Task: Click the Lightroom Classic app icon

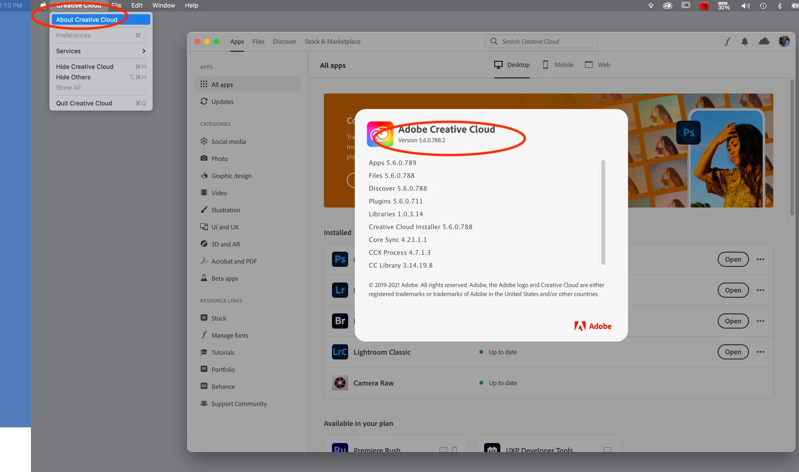Action: (x=340, y=352)
